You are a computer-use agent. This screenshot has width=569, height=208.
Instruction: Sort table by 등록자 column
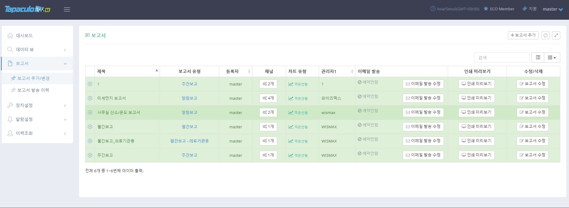(x=236, y=71)
